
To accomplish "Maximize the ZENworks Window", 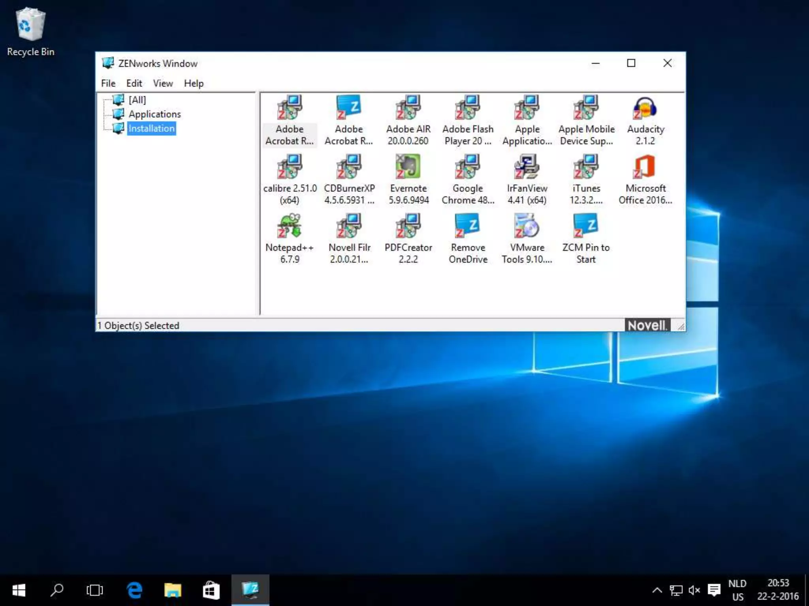I will pos(631,63).
